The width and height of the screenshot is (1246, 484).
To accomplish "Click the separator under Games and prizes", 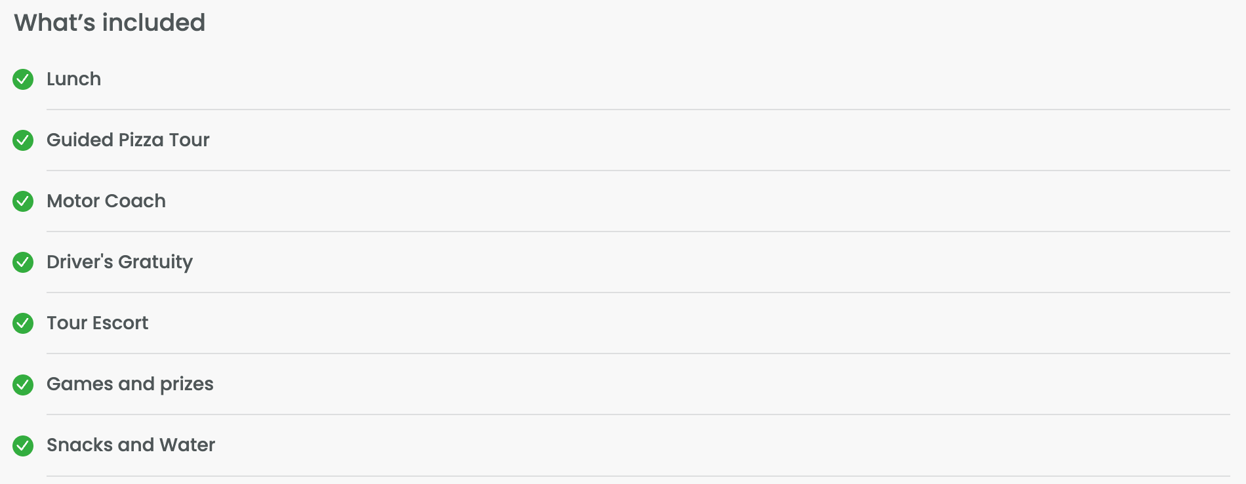I will [x=637, y=414].
